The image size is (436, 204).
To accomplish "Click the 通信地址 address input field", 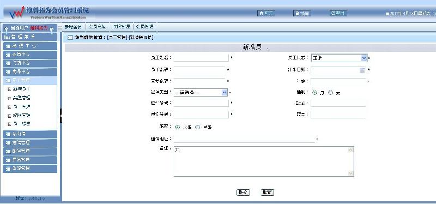I will [x=244, y=139].
